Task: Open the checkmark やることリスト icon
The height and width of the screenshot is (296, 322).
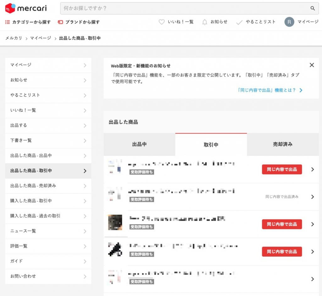Action: coord(239,22)
